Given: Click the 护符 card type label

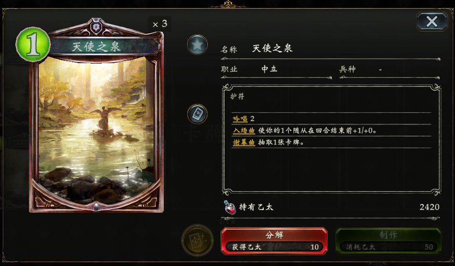Looking at the screenshot, I should (237, 96).
